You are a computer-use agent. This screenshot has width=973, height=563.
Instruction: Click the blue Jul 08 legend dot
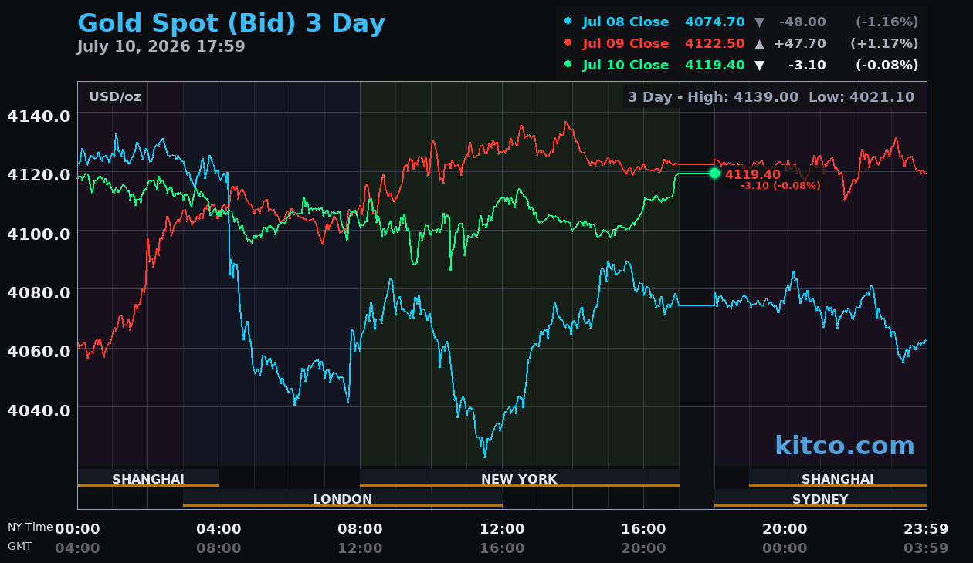tap(568, 22)
